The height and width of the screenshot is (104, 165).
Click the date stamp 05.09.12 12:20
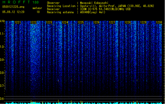point(13,12)
